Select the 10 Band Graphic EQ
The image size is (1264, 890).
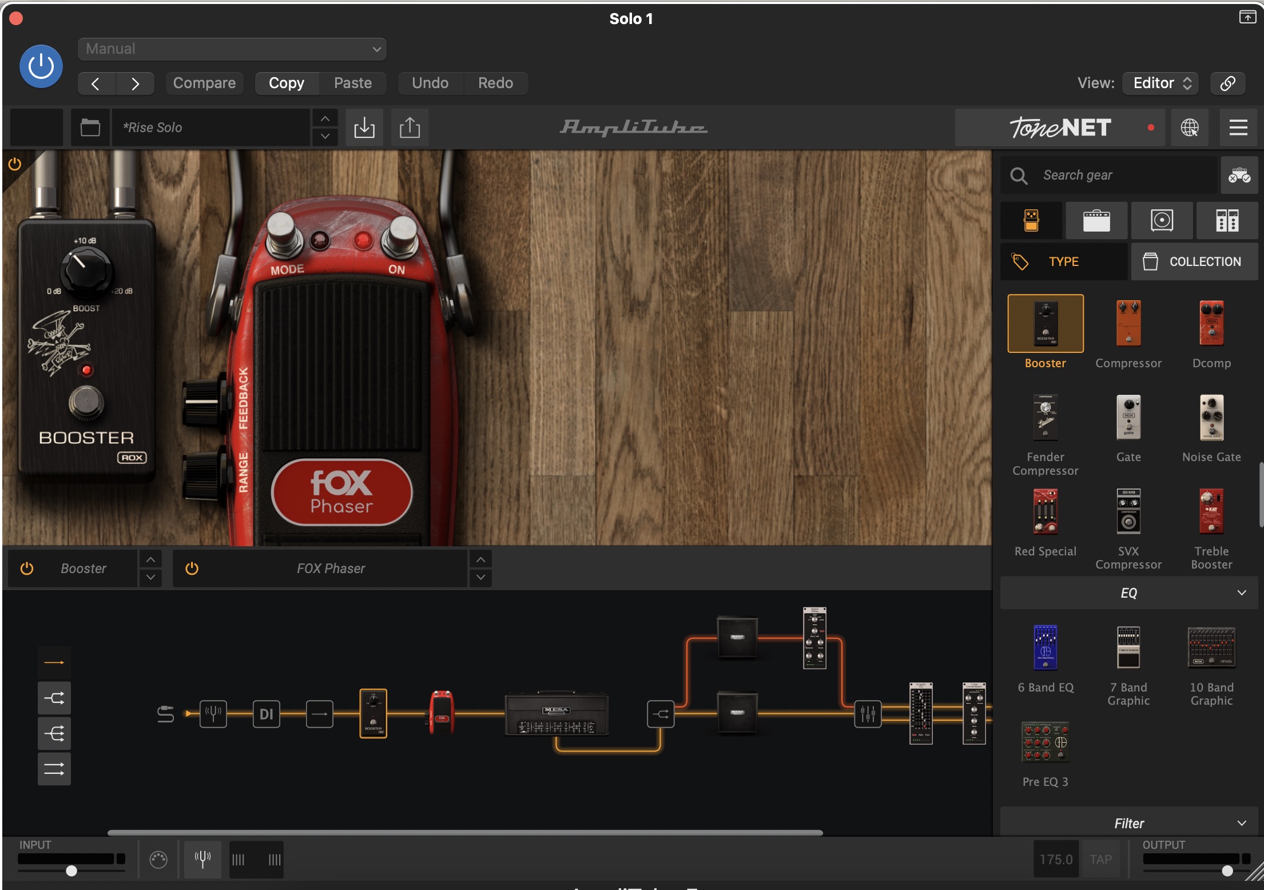pos(1211,647)
